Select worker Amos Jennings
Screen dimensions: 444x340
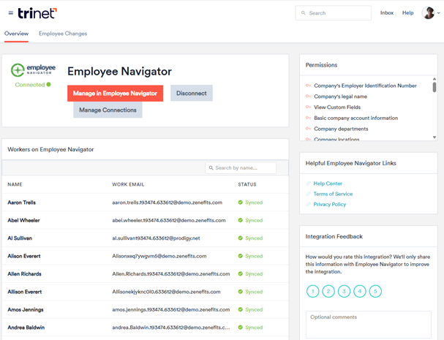(26, 309)
